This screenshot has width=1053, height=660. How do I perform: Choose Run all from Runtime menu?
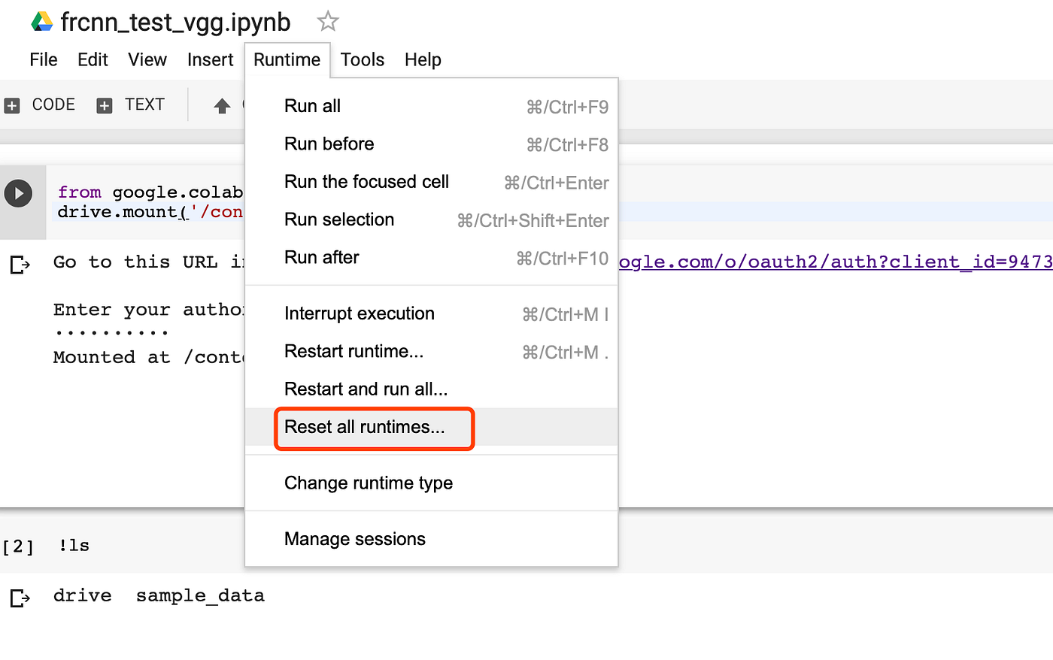[x=312, y=106]
